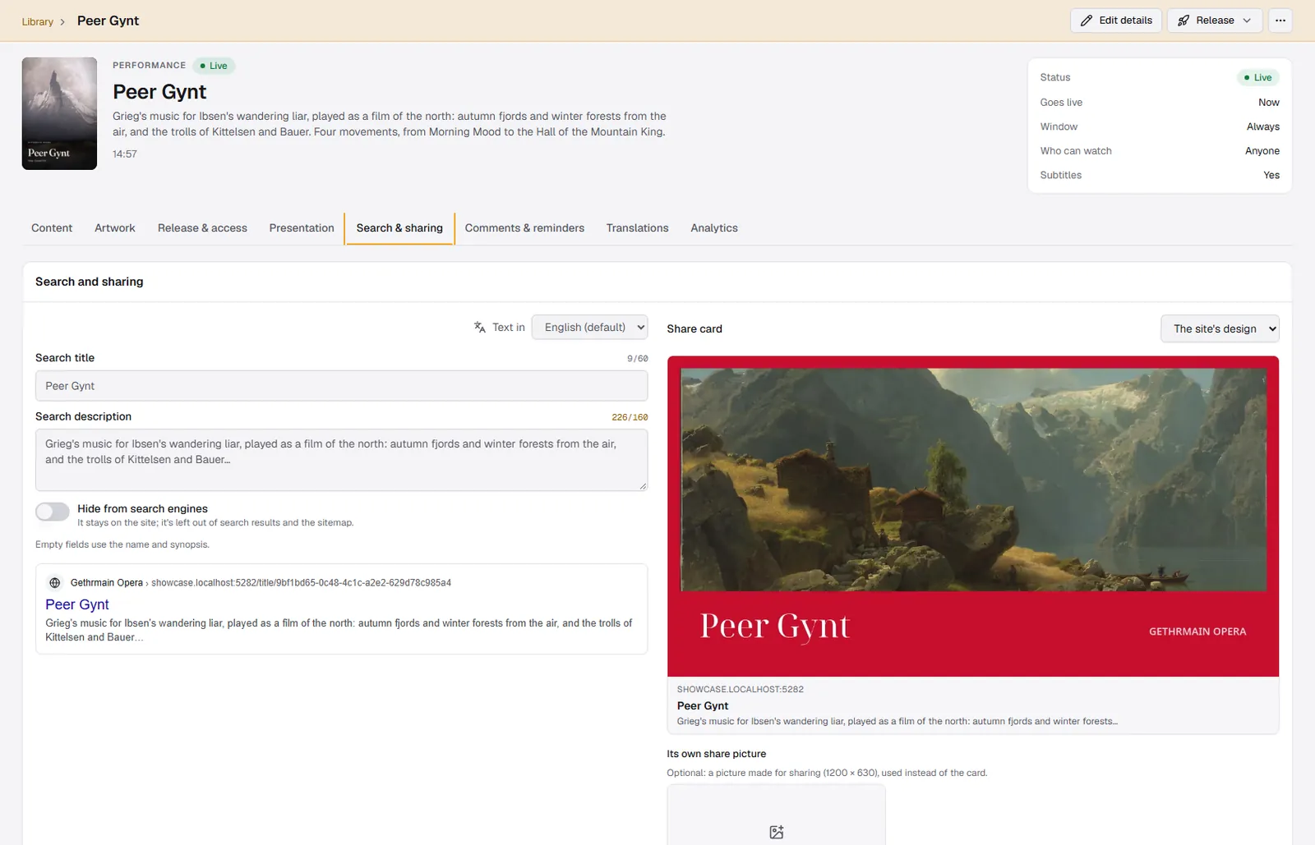Click the SHOWCASE.LOCALHOST:5282 card domain text
Viewport: 1315px width, 845px height.
click(741, 690)
